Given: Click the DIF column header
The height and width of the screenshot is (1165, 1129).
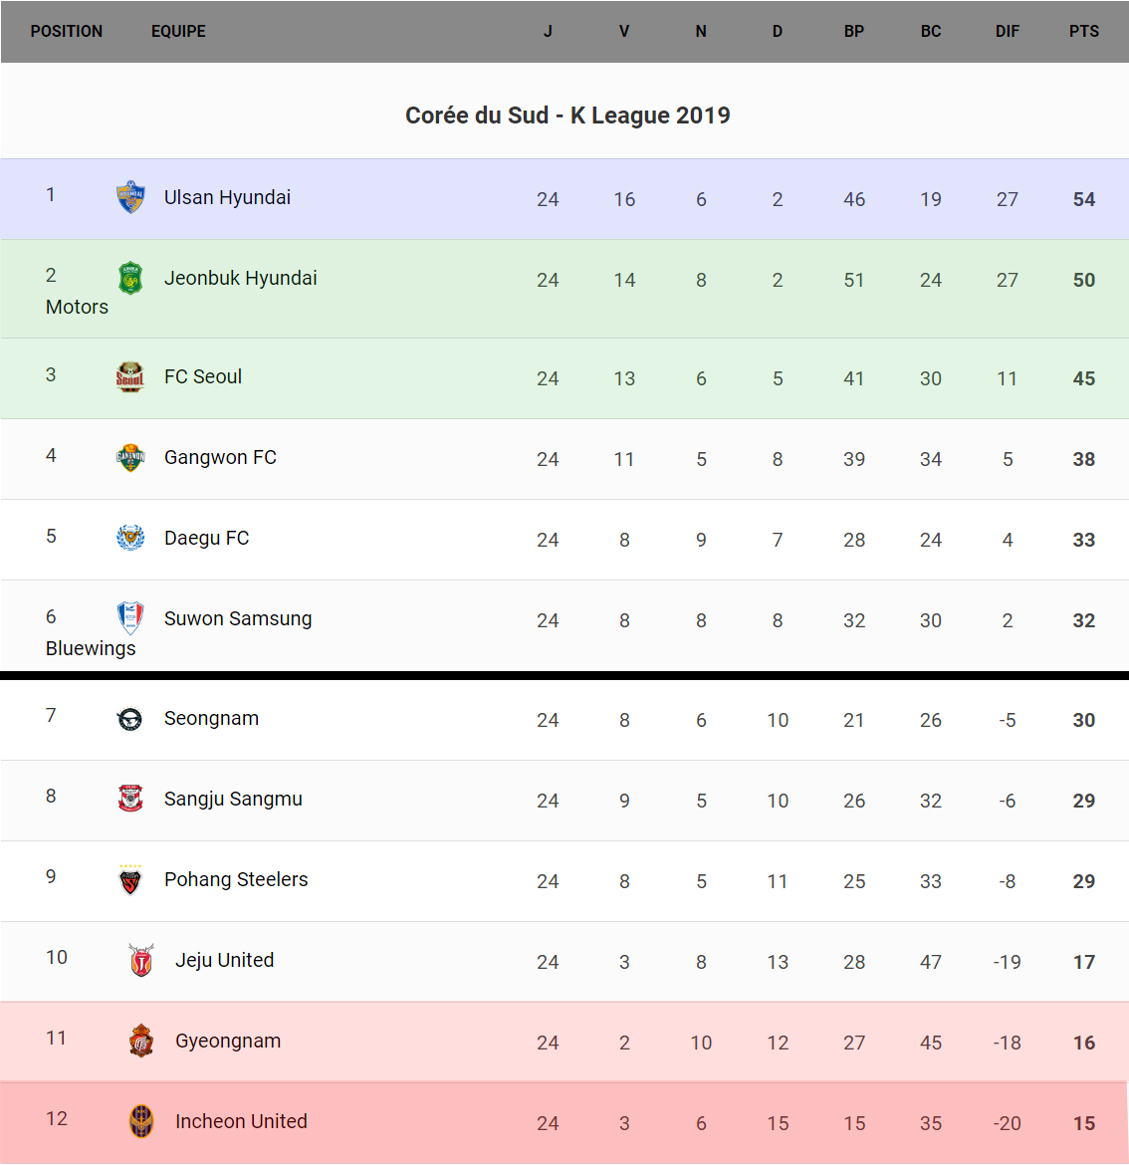Looking at the screenshot, I should (1007, 31).
